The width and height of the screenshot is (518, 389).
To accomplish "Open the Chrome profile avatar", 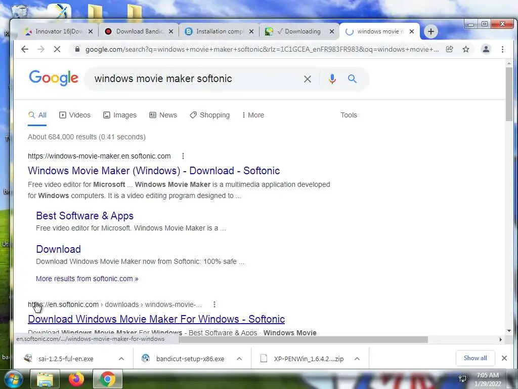I will tap(486, 49).
